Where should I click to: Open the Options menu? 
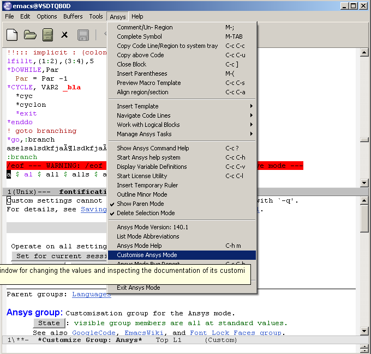coord(47,16)
